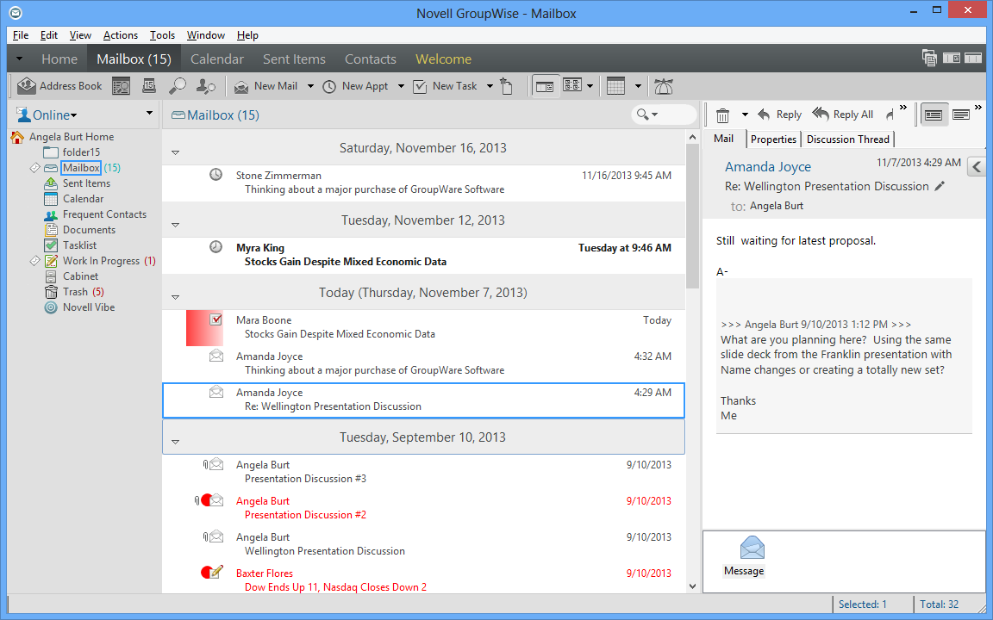Select the Baxter Flores message
This screenshot has width=993, height=620.
423,580
